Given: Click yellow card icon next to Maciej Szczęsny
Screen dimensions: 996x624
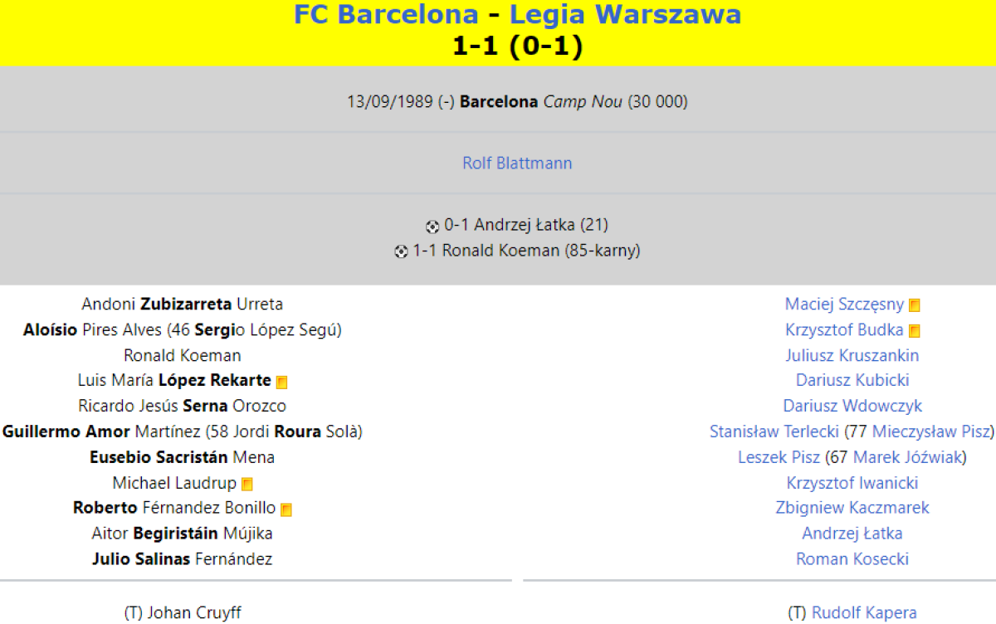Looking at the screenshot, I should point(915,305).
